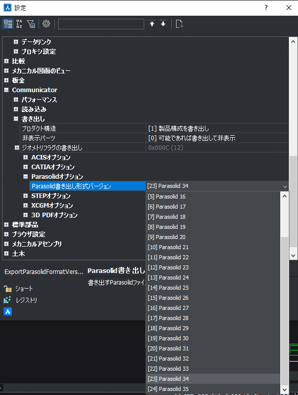Select Parasolid書き出し形式バージョン row
Screen dimensions: 298x395
[x=88, y=186]
